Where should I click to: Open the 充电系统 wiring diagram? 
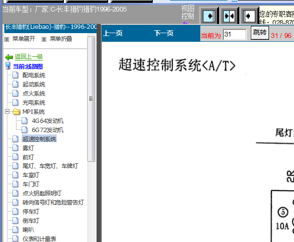[x=34, y=103]
